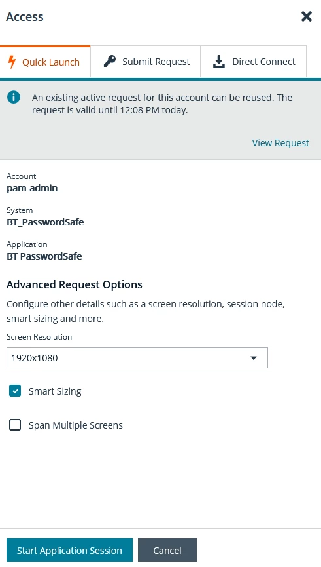Click the Advanced Request Options heading
Screen dimensions: 321x567
(75, 284)
